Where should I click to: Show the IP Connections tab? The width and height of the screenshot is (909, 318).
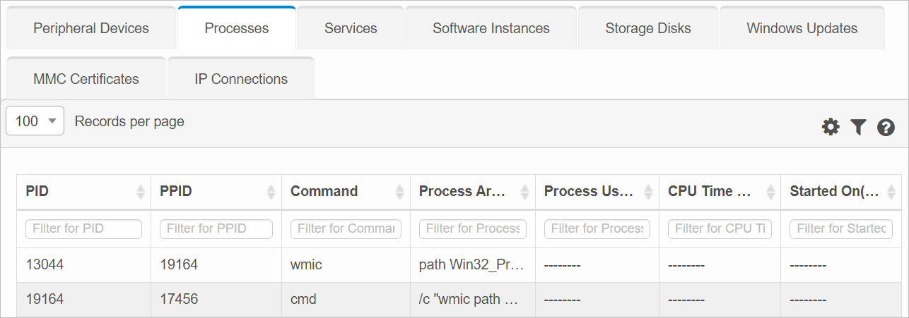[x=241, y=79]
